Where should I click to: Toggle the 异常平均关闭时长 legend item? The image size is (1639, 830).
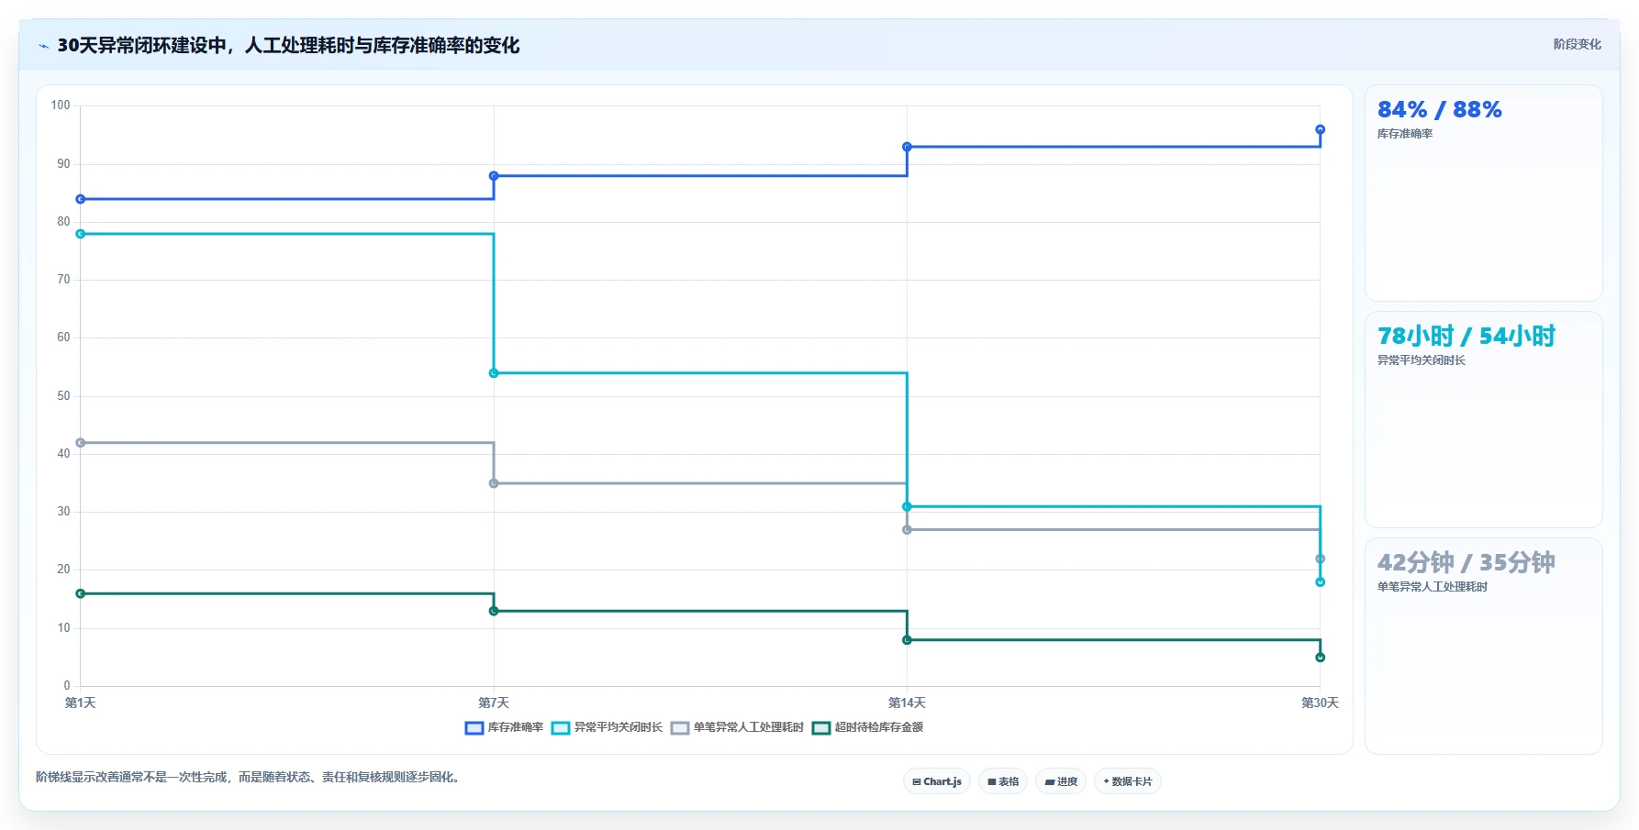607,727
